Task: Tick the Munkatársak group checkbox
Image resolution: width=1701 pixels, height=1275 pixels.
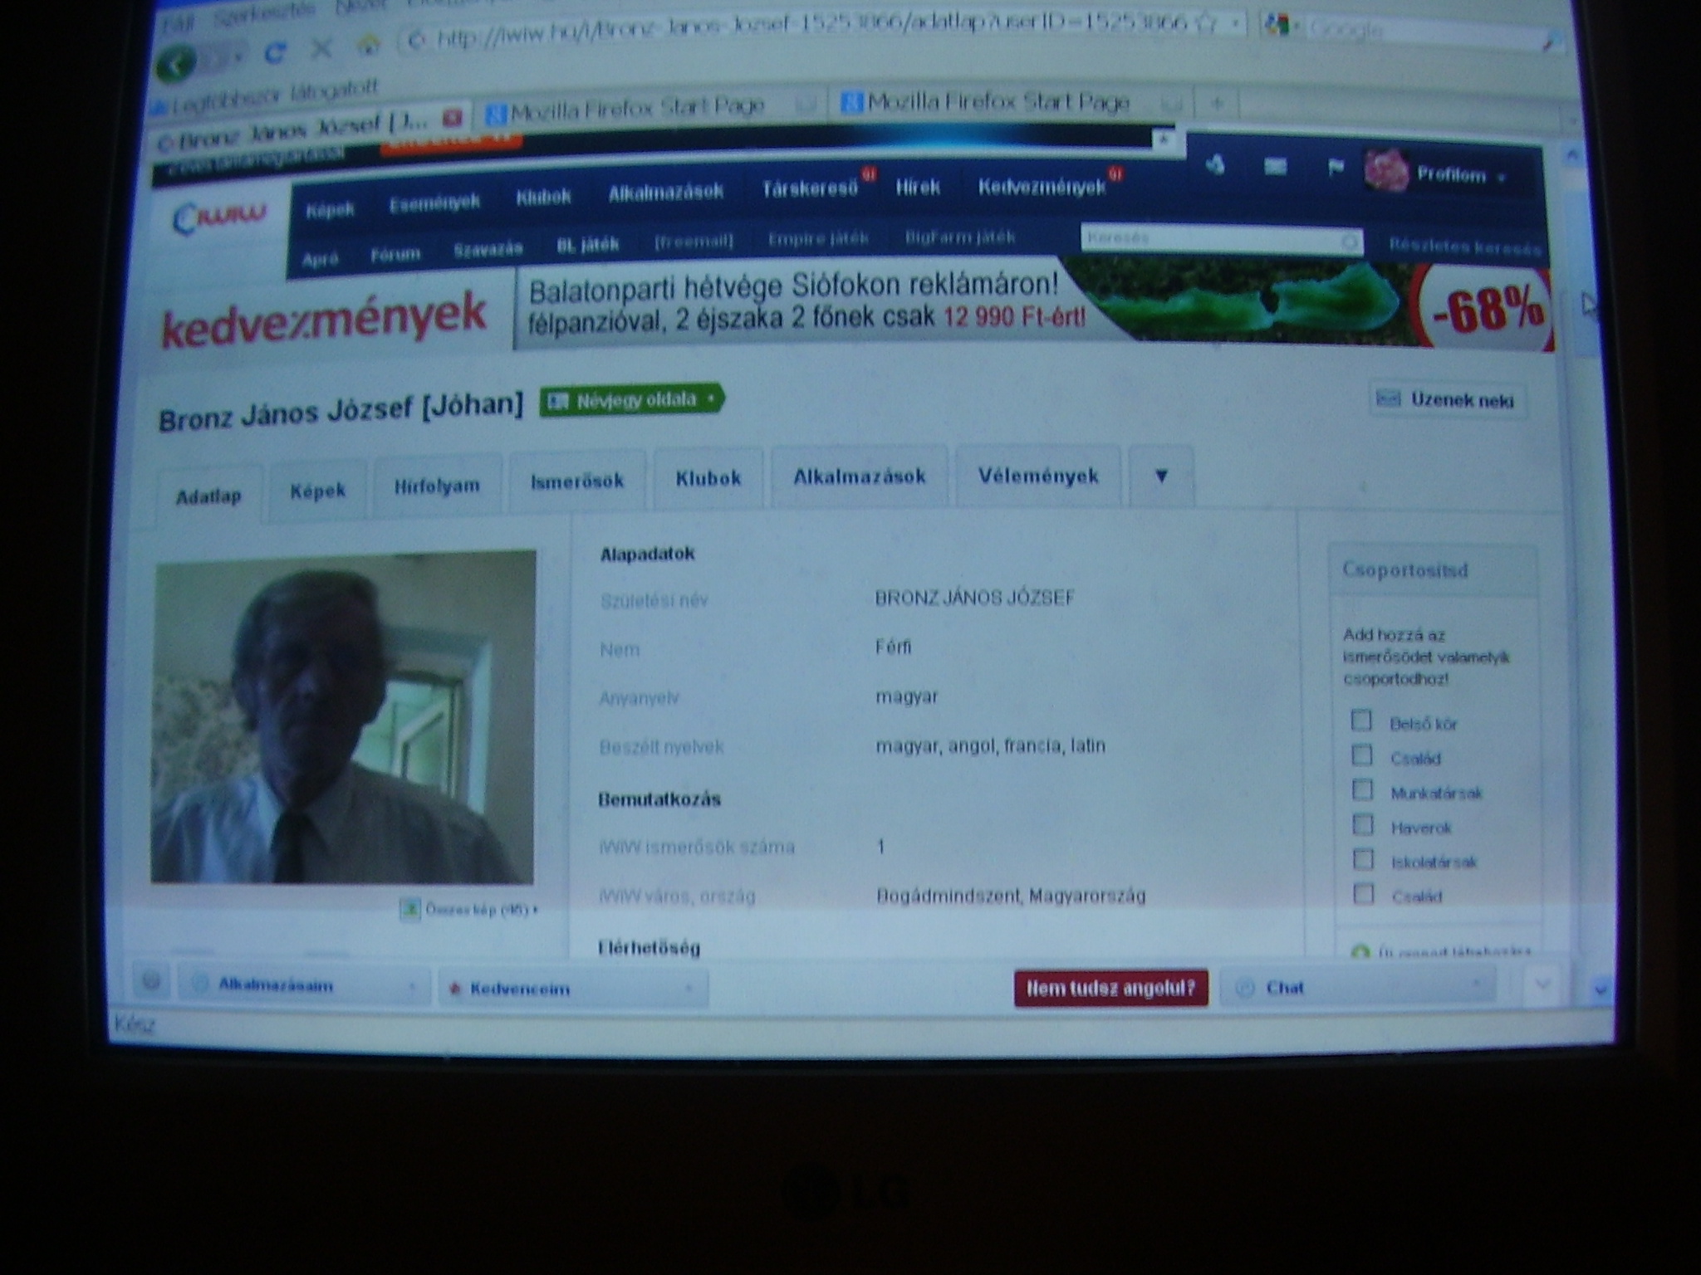Action: pos(1362,790)
